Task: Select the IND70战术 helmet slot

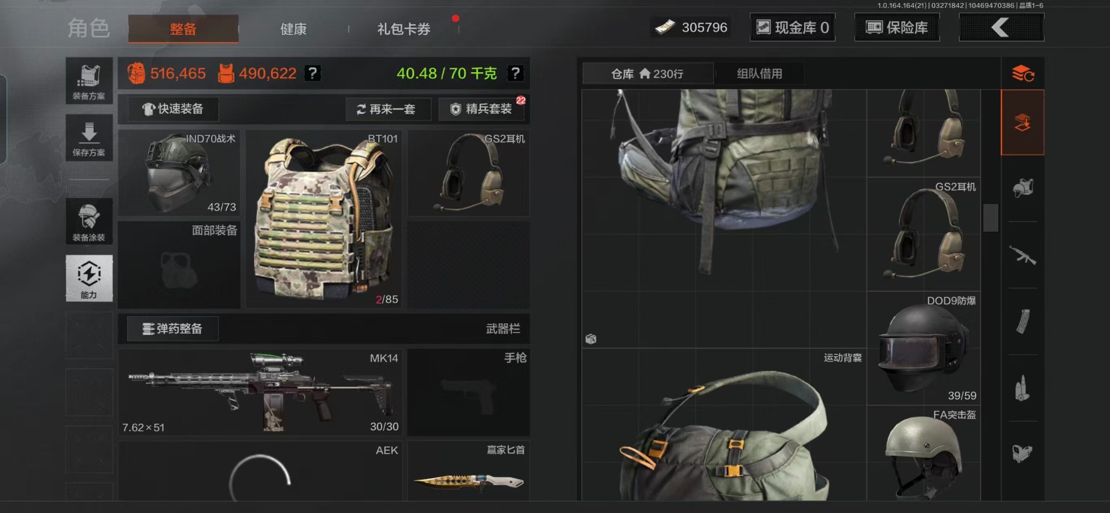Action: tap(179, 173)
